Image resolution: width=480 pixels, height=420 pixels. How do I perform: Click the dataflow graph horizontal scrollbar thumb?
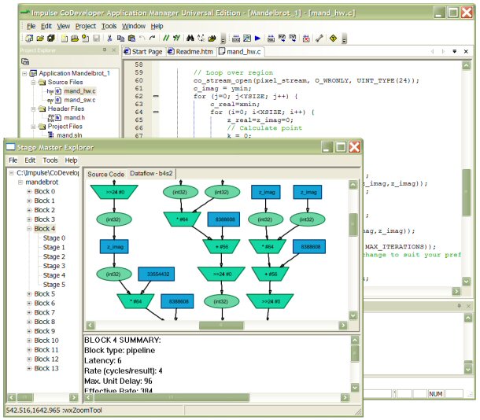[221, 325]
